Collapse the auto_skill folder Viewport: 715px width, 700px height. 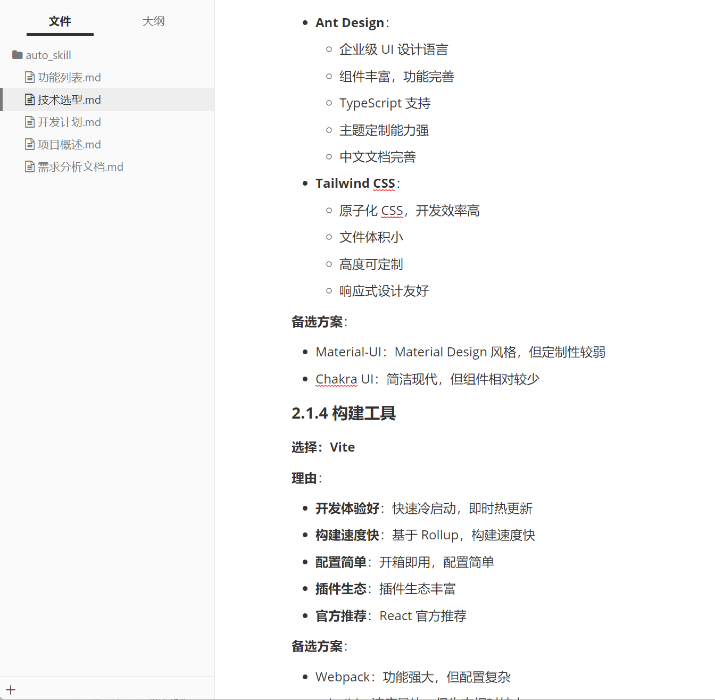(48, 55)
